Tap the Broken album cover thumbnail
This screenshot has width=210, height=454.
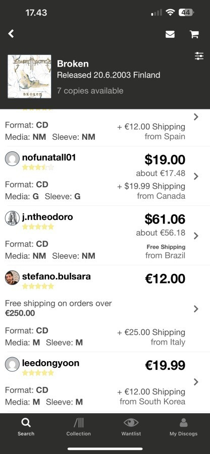pos(30,77)
